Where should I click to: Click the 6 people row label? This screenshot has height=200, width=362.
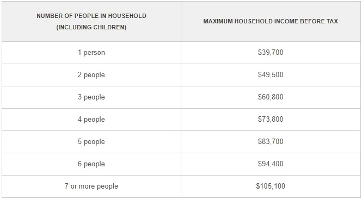click(91, 164)
